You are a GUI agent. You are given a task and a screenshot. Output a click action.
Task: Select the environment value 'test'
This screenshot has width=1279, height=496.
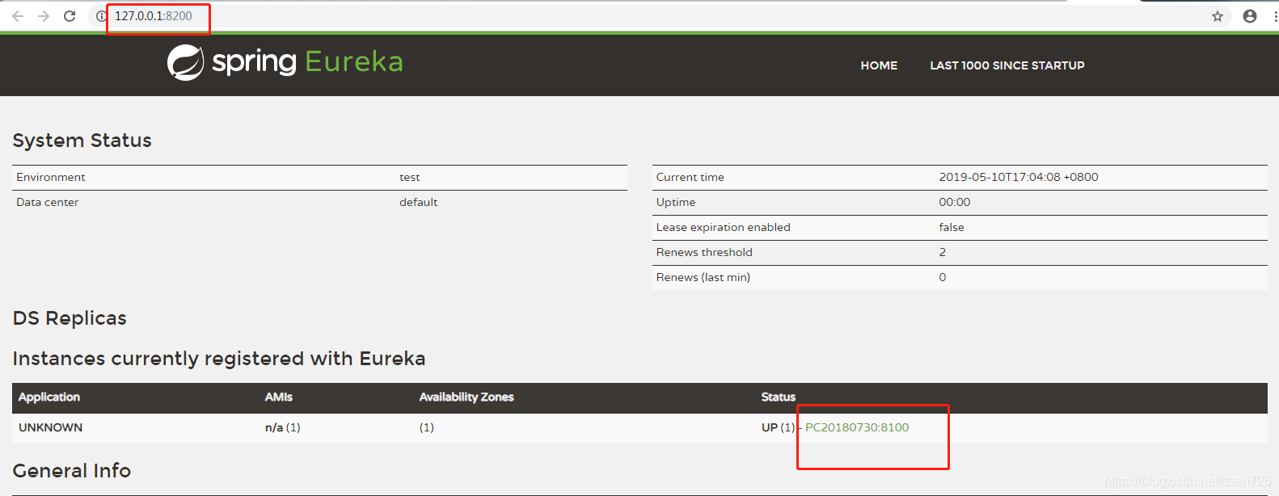point(410,177)
